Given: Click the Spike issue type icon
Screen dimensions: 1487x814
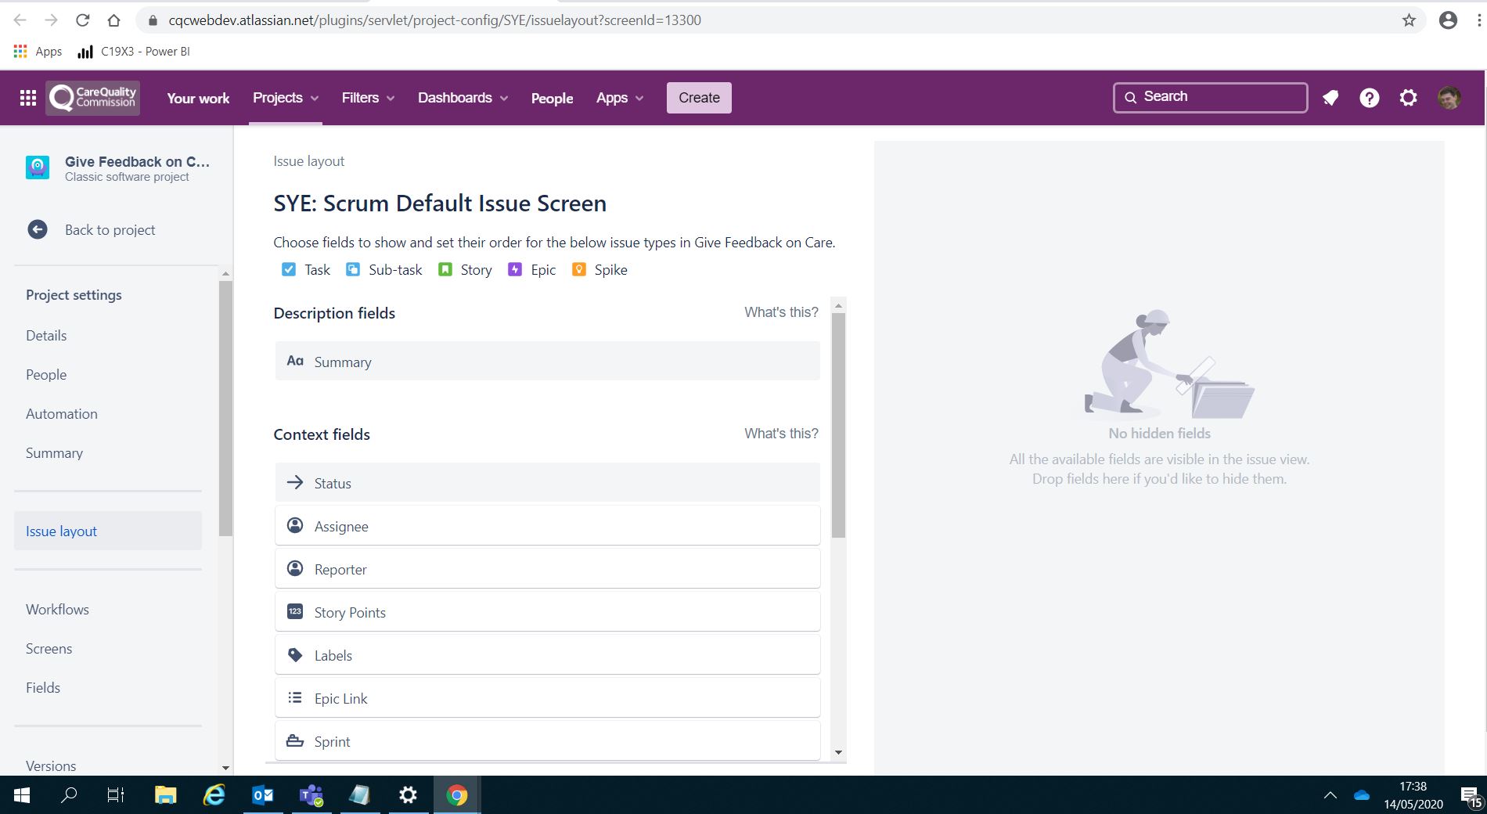Looking at the screenshot, I should (579, 269).
